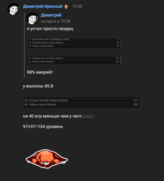Open the avatar inside the quoted message

32,19
